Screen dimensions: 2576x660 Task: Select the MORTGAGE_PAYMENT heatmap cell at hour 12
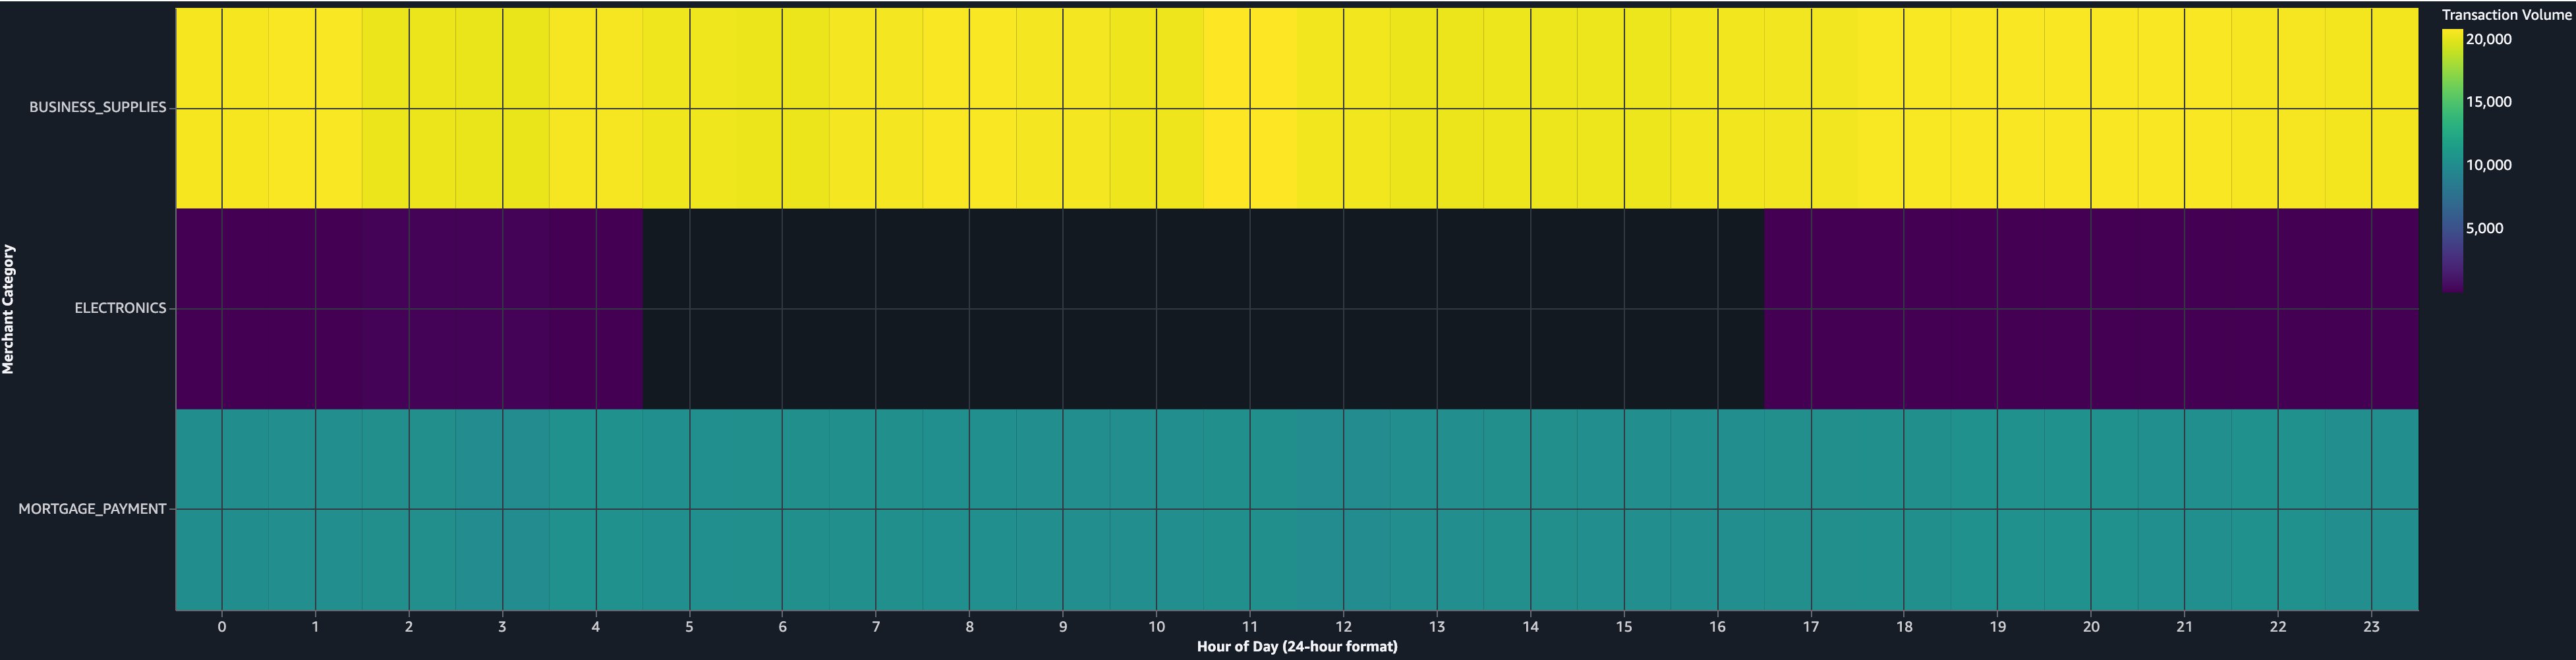pyautogui.click(x=1343, y=509)
